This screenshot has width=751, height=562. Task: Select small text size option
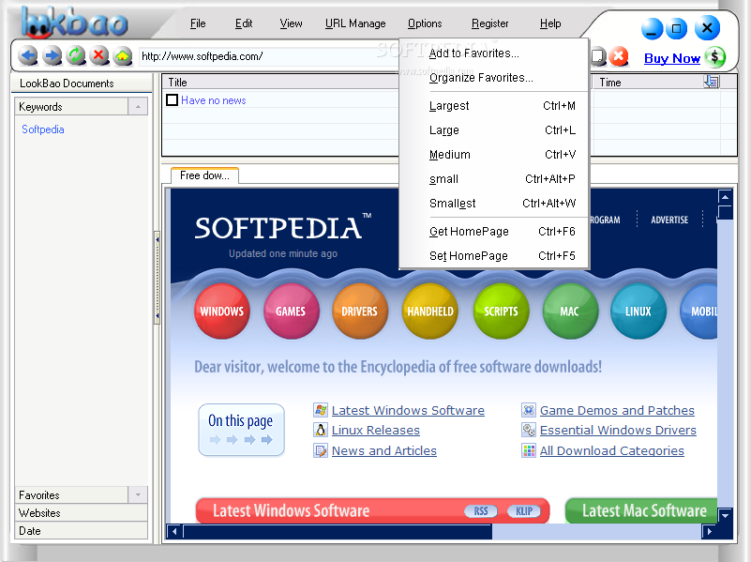pyautogui.click(x=493, y=179)
